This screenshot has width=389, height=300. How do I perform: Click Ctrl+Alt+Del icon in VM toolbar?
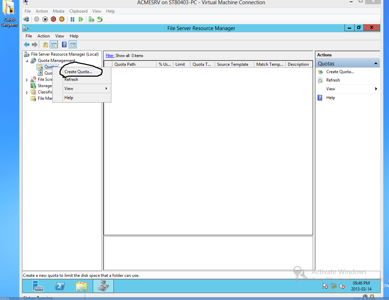(26, 19)
